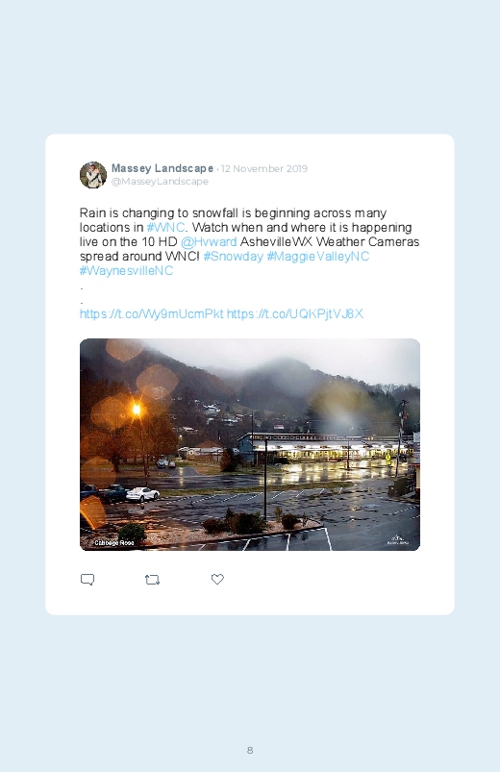The height and width of the screenshot is (772, 500).
Task: Click the Cabbage Rose caption on photo
Action: coord(113,542)
